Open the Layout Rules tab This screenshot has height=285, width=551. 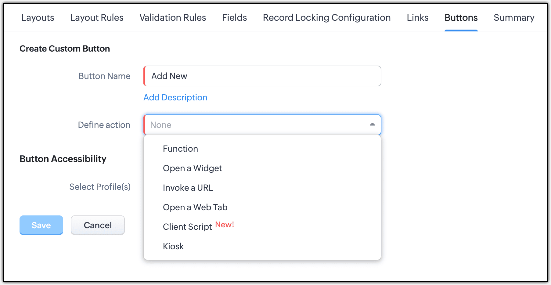pos(97,18)
